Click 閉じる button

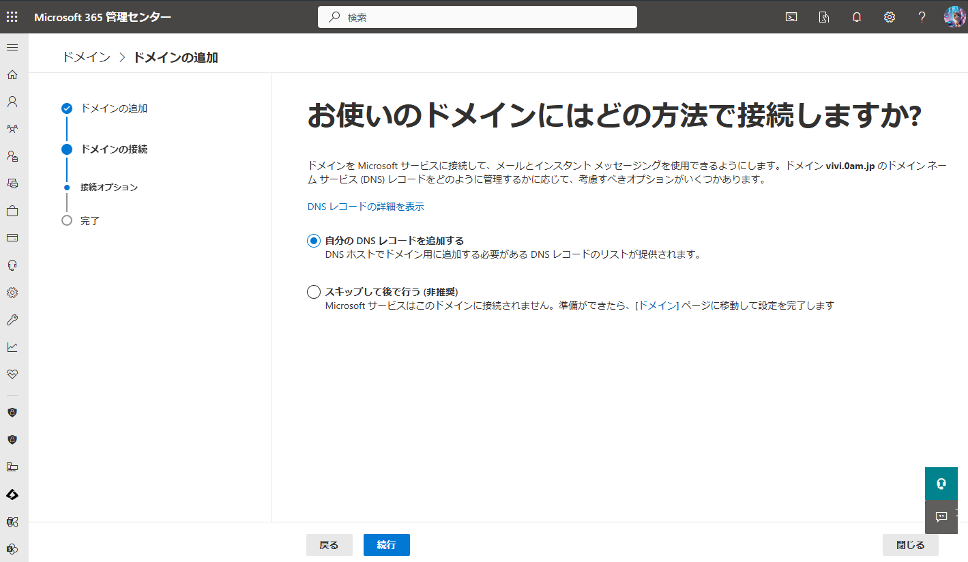[911, 545]
